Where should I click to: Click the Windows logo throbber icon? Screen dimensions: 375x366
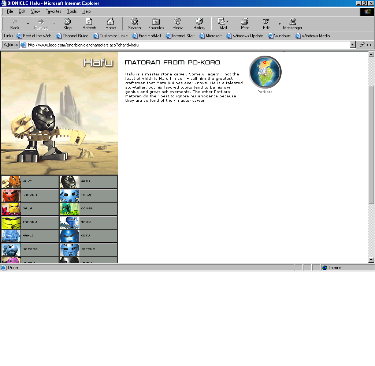367,11
